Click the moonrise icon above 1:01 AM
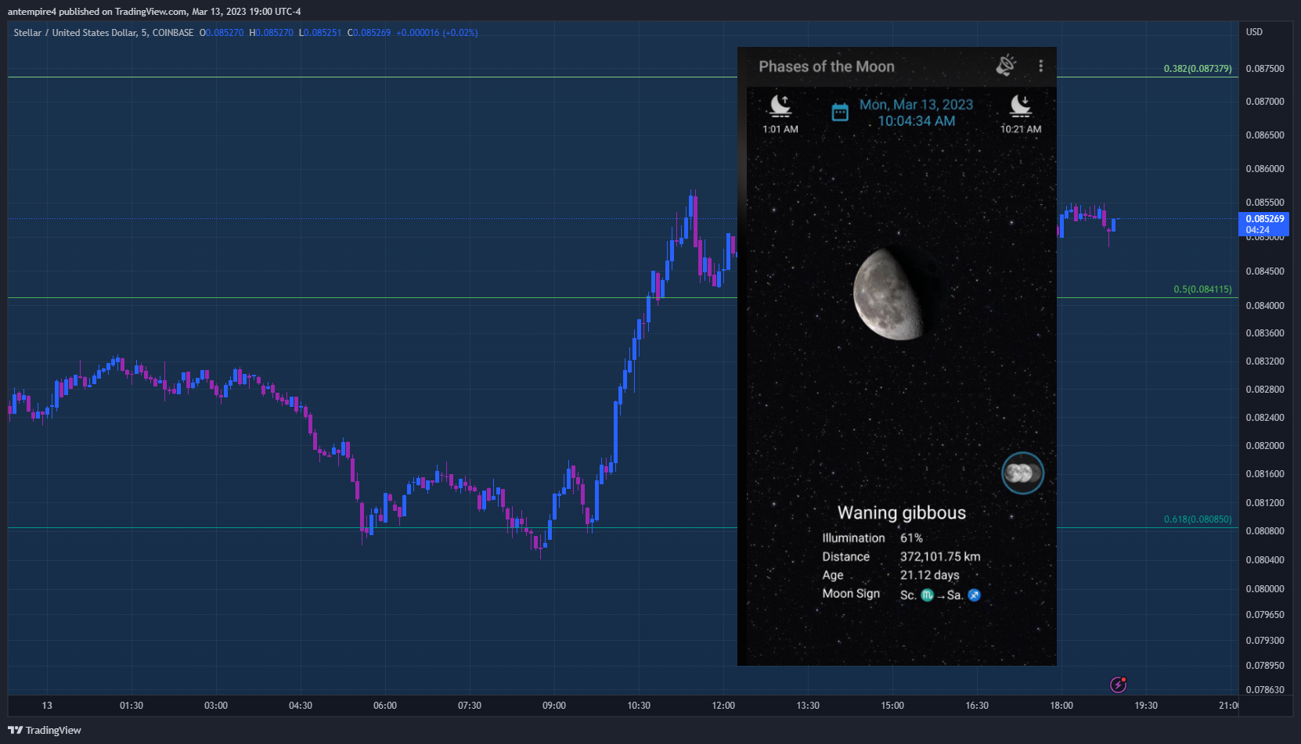 (780, 106)
